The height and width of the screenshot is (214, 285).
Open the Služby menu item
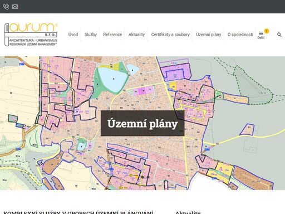(91, 35)
